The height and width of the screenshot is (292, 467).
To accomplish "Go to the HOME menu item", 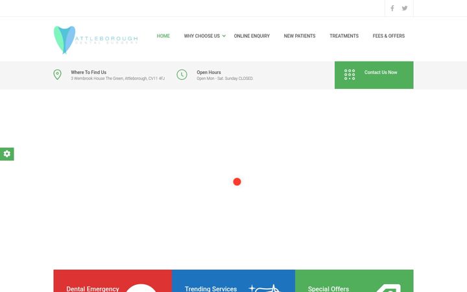I will point(163,36).
